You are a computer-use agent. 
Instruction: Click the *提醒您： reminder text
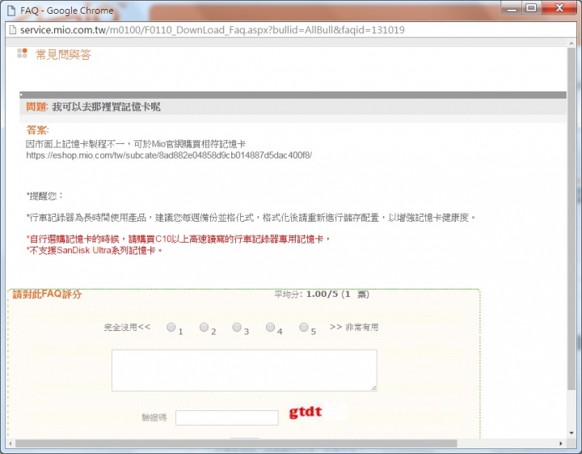pyautogui.click(x=44, y=196)
